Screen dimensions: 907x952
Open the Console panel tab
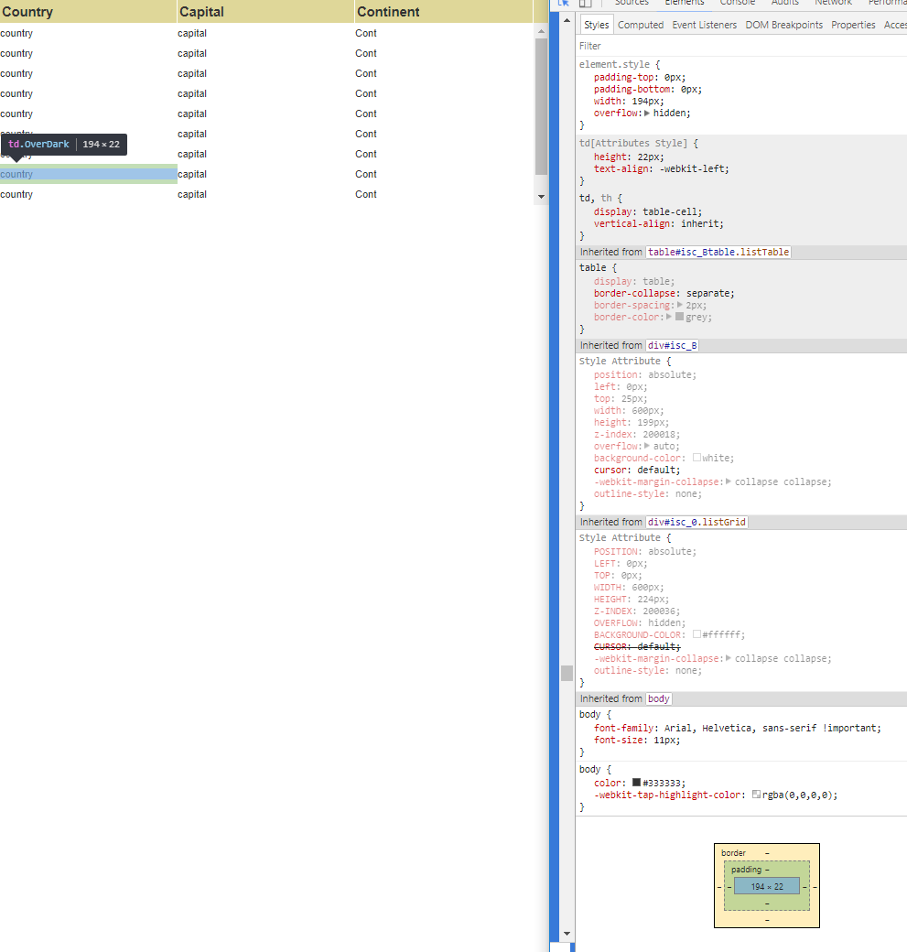tap(737, 4)
